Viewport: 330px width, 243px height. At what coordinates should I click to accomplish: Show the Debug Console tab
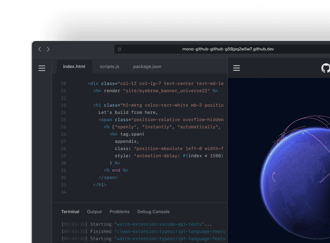tap(153, 212)
